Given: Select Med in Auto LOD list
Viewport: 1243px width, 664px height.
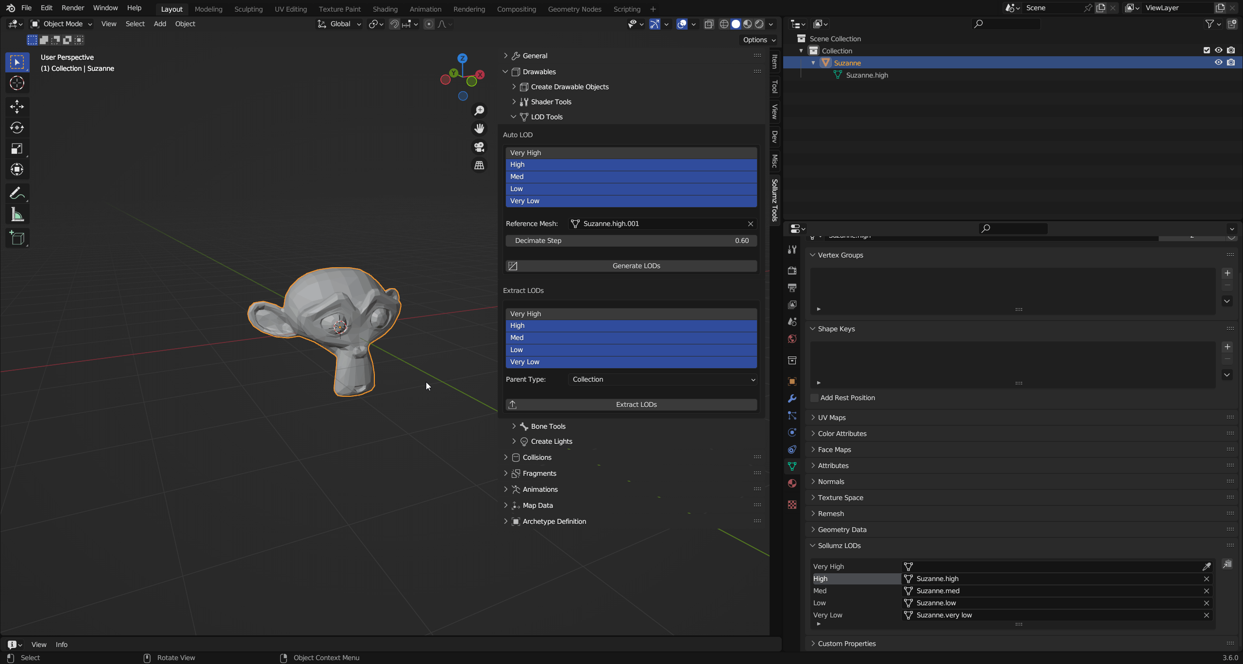Looking at the screenshot, I should tap(631, 177).
